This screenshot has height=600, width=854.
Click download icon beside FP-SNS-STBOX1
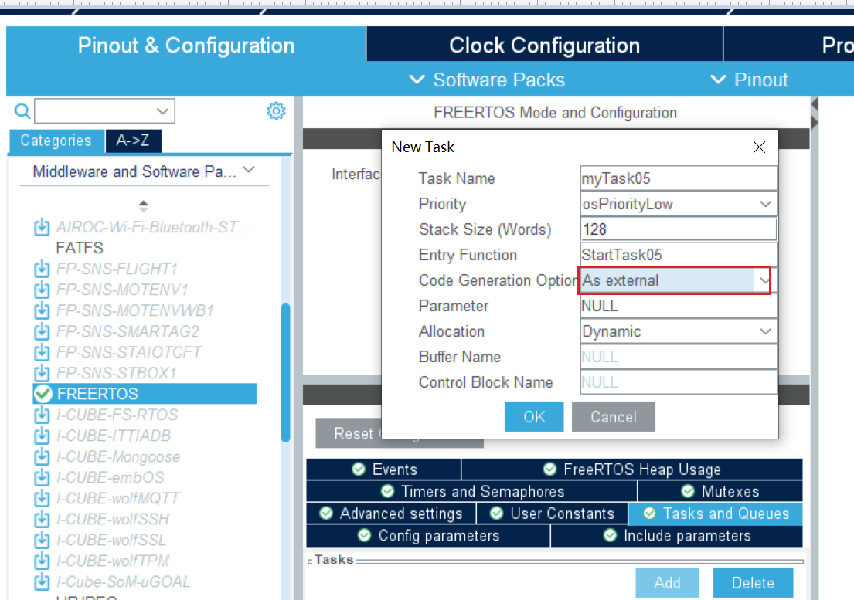42,373
